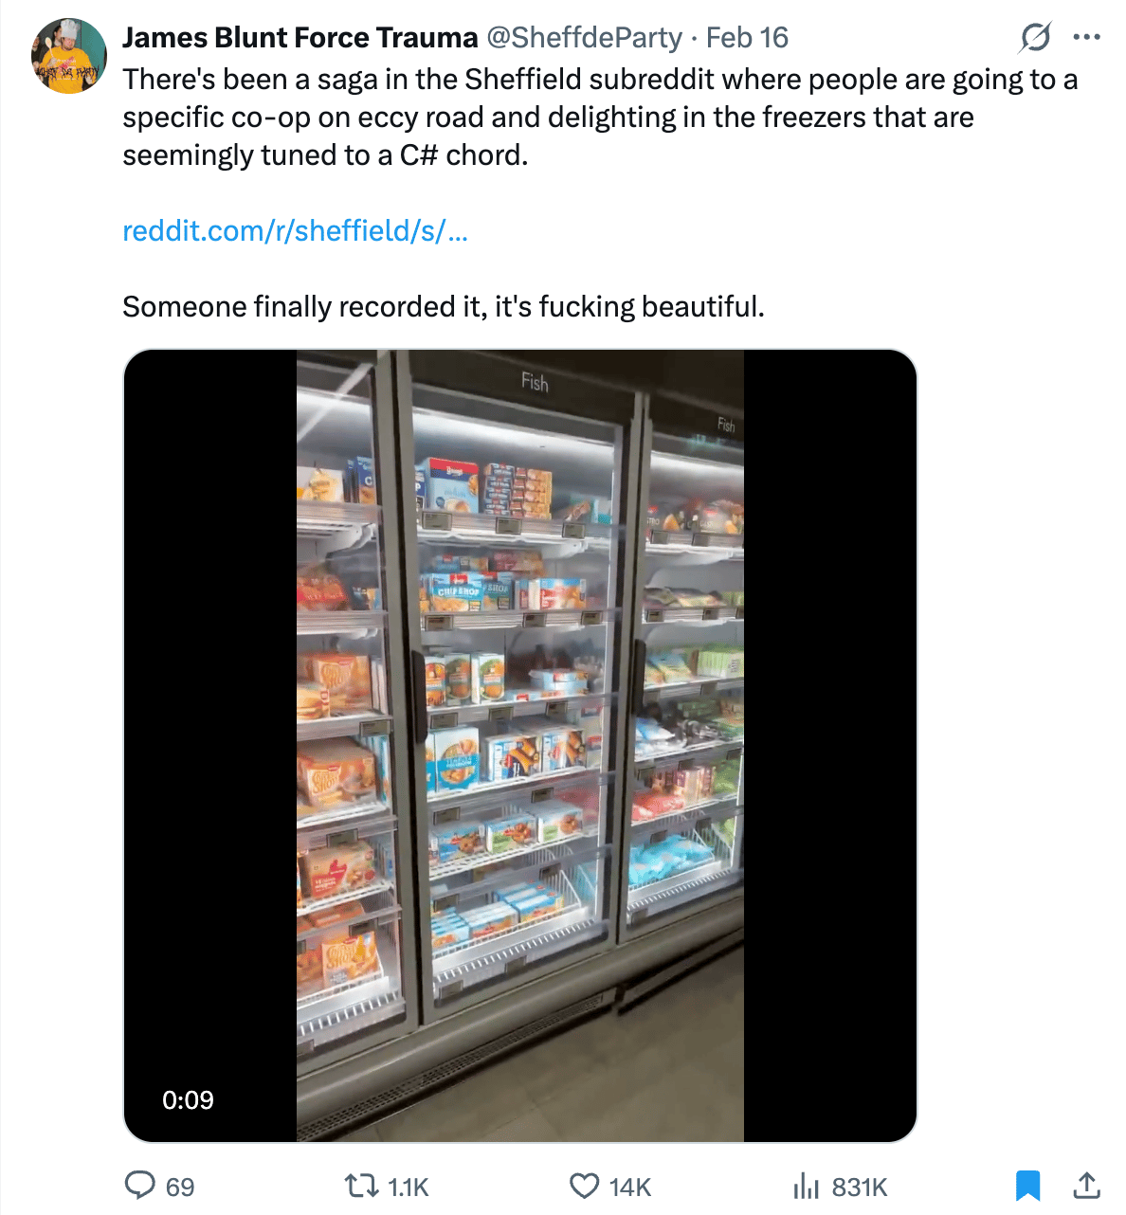1126x1215 pixels.
Task: Play the freezer aisle video
Action: [x=519, y=745]
